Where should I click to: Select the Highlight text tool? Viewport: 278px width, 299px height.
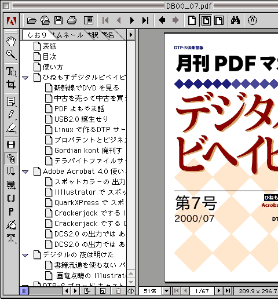coord(11,128)
